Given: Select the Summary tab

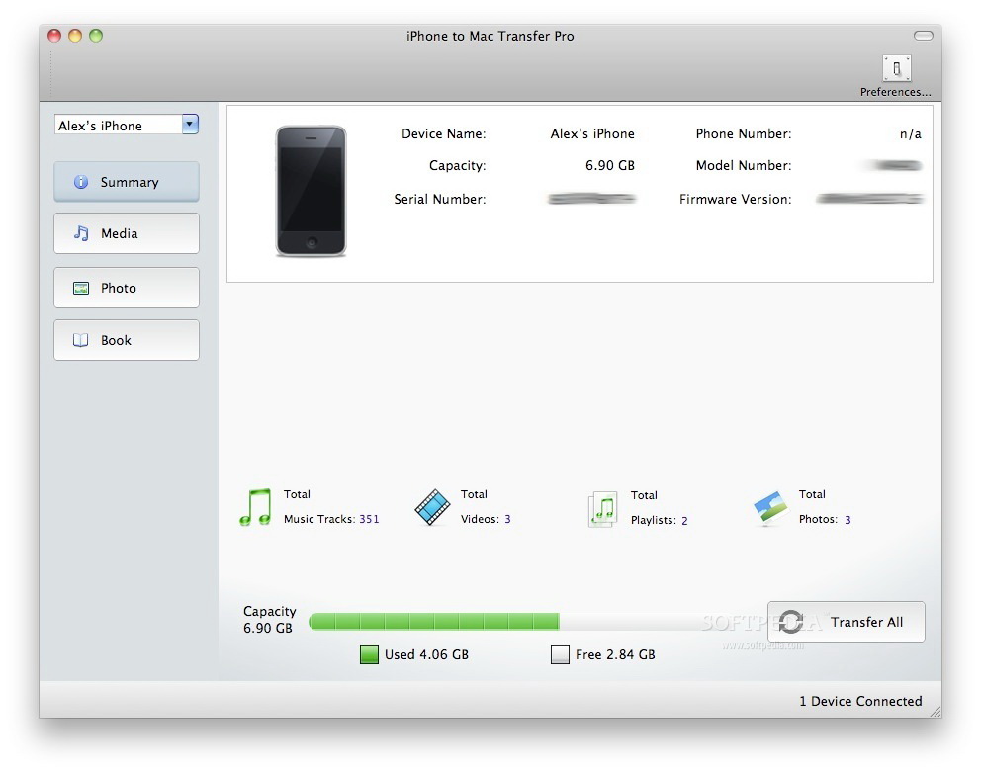Looking at the screenshot, I should (127, 182).
